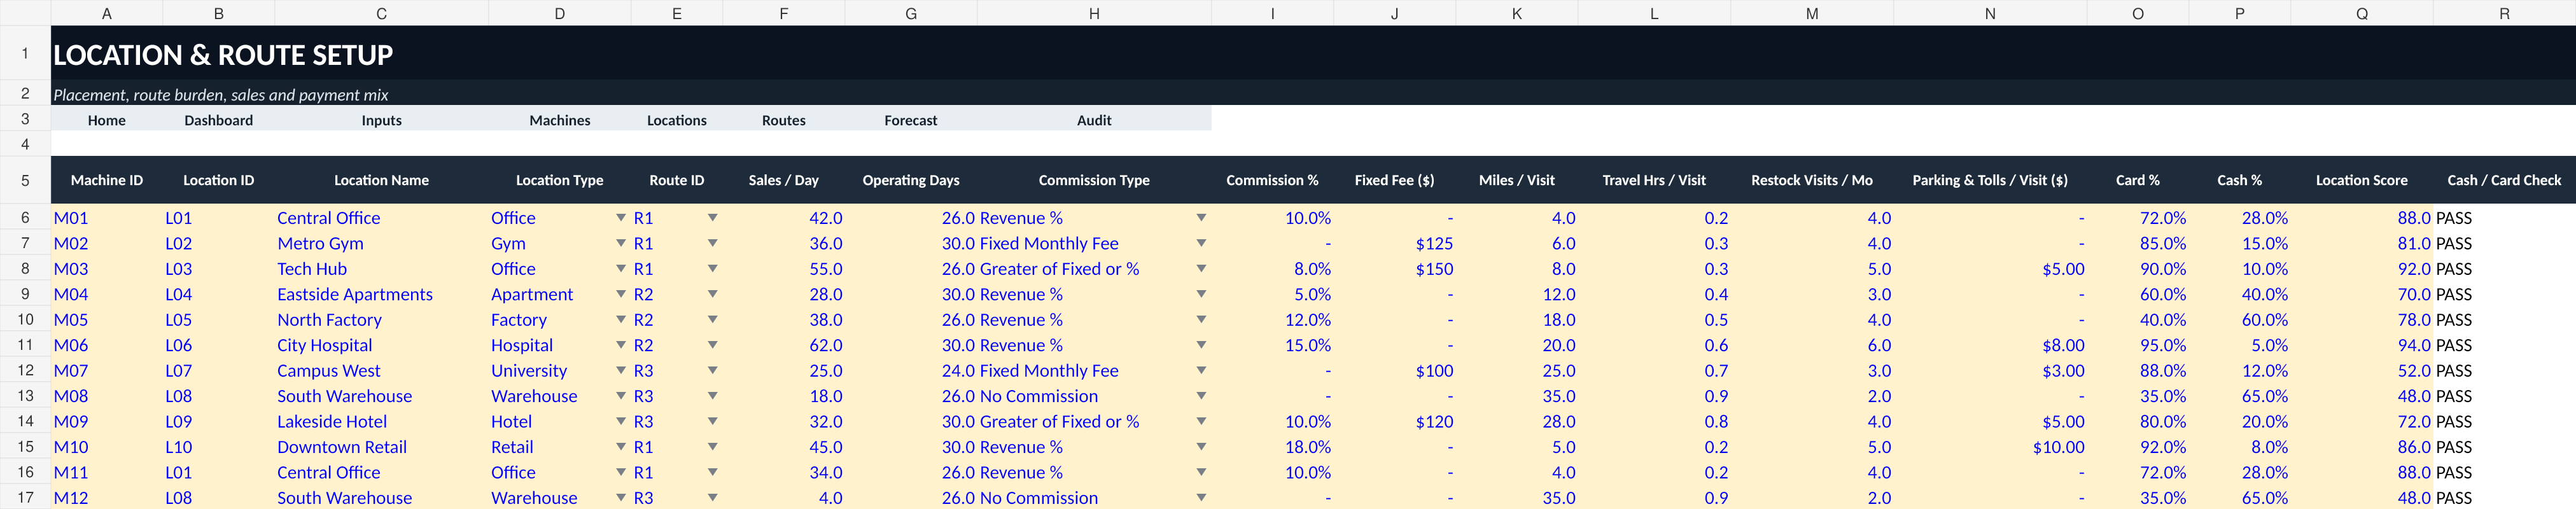Expand Route ID dropdown for Metro Gym row
The height and width of the screenshot is (509, 2576).
[x=712, y=243]
